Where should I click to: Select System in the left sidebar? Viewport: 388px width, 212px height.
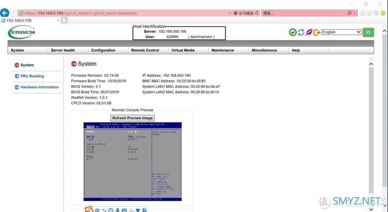click(27, 65)
